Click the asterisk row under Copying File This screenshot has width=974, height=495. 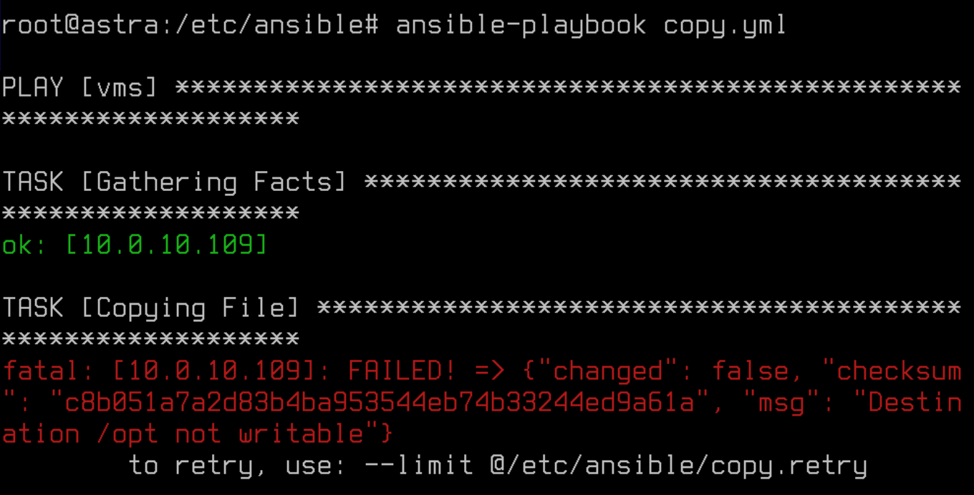(x=151, y=340)
